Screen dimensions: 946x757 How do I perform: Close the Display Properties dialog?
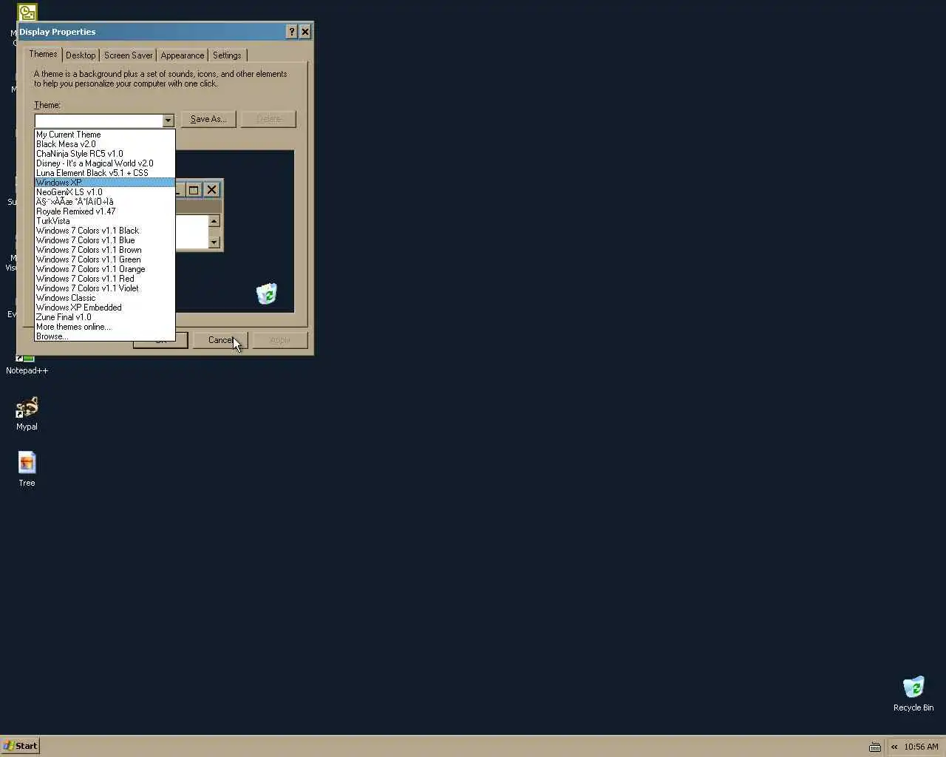pos(305,32)
